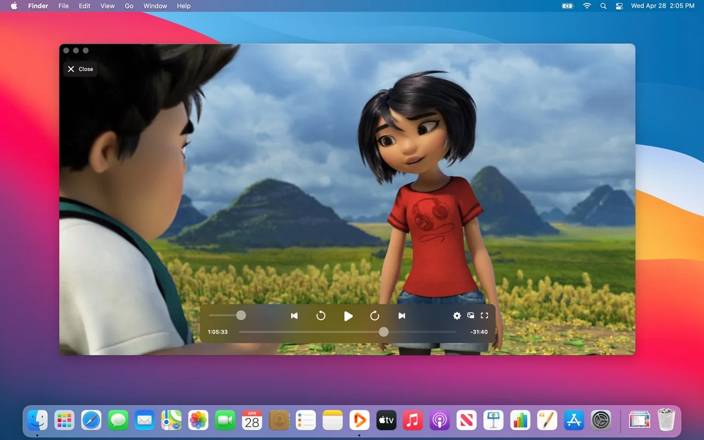Open Launchpad from the Dock

click(x=64, y=420)
